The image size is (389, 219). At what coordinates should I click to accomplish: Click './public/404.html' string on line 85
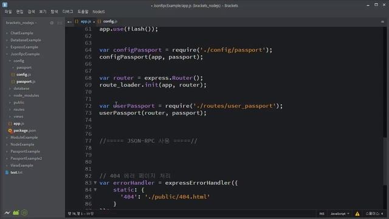click(177, 197)
